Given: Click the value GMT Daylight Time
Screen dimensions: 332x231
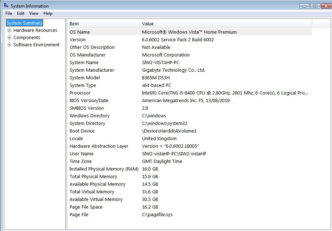Looking at the screenshot, I should (162, 161).
